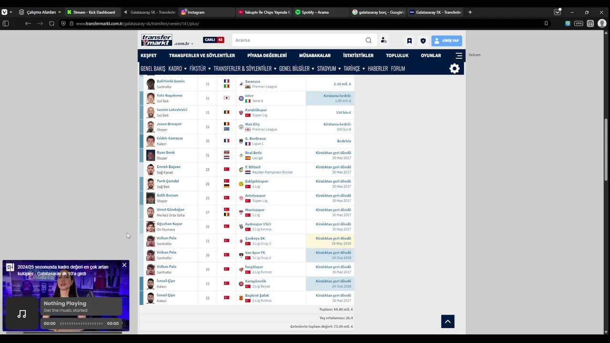Viewport: 610px width, 343px height.
Task: Click the Swansea club crest icon
Action: point(241,84)
